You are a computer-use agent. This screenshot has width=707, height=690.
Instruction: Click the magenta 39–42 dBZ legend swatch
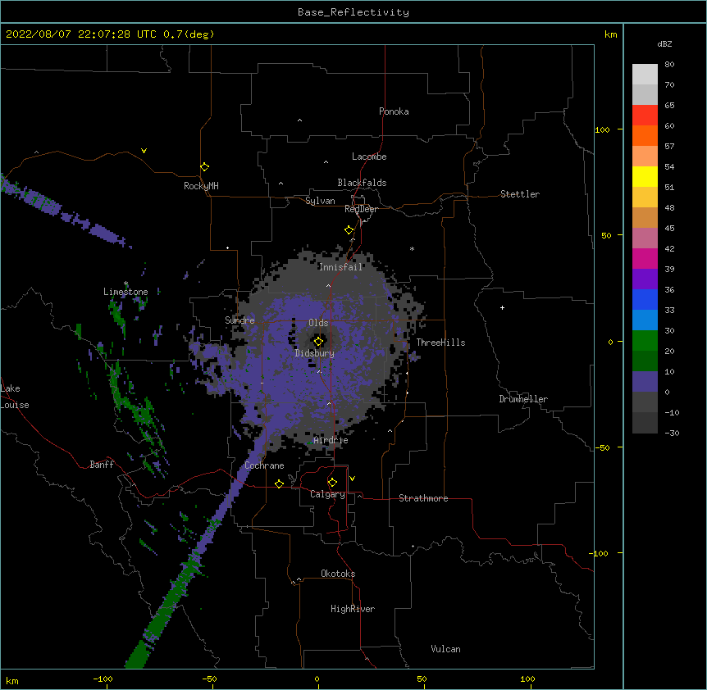click(645, 258)
